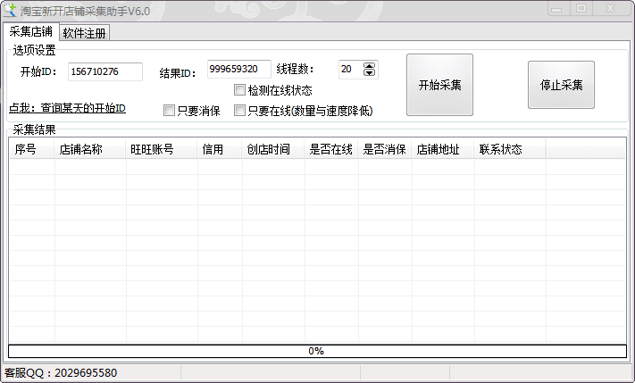
Task: Click the 信用 column header
Action: tap(220, 149)
